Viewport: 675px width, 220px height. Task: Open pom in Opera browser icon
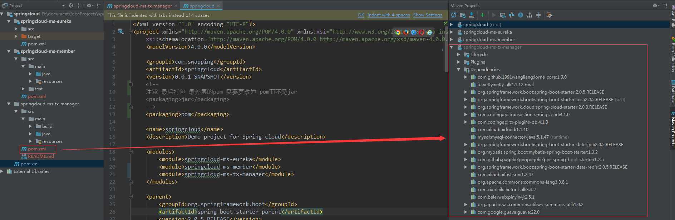pyautogui.click(x=422, y=32)
